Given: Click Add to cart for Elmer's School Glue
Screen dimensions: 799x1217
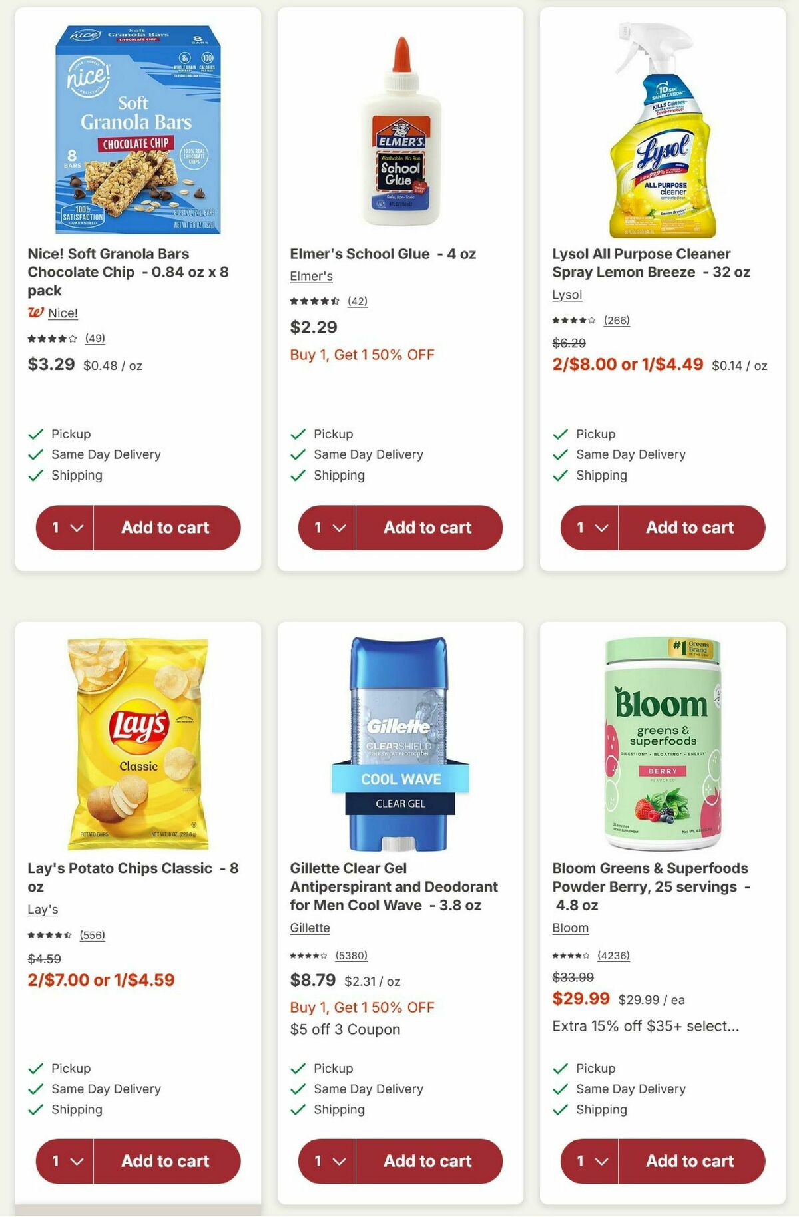Looking at the screenshot, I should [x=429, y=528].
